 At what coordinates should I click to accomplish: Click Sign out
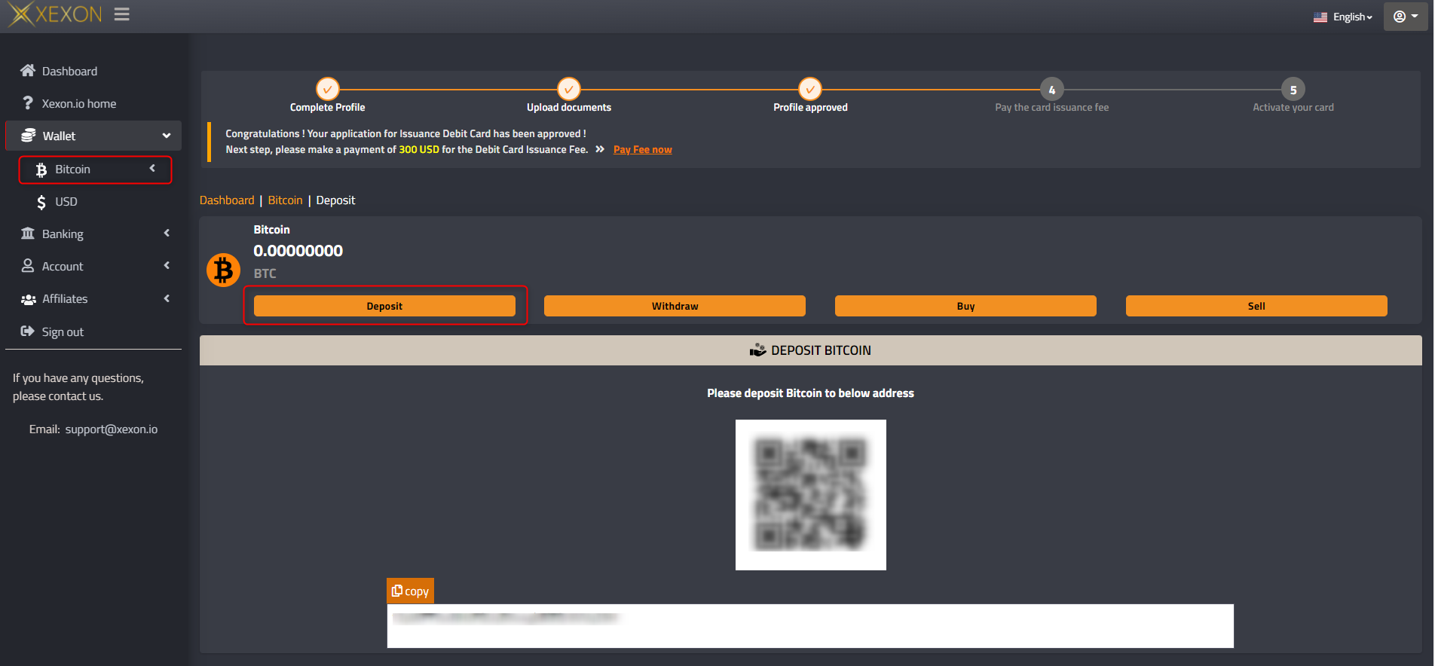click(x=63, y=331)
